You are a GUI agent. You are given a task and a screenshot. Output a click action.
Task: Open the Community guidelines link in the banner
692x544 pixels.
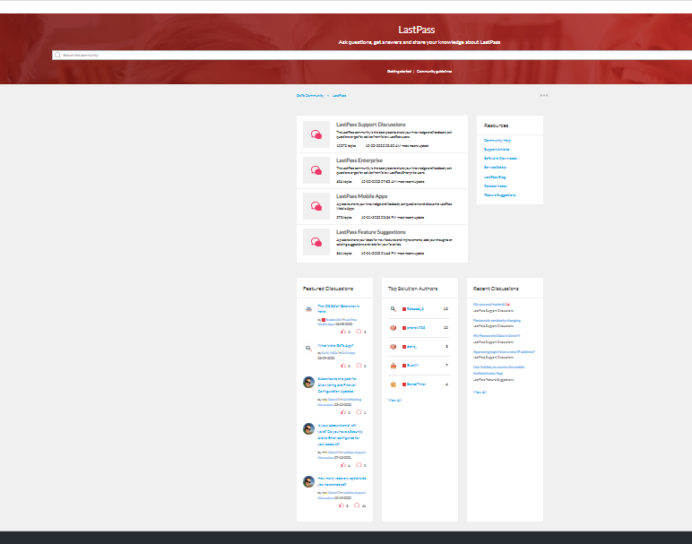tap(434, 71)
